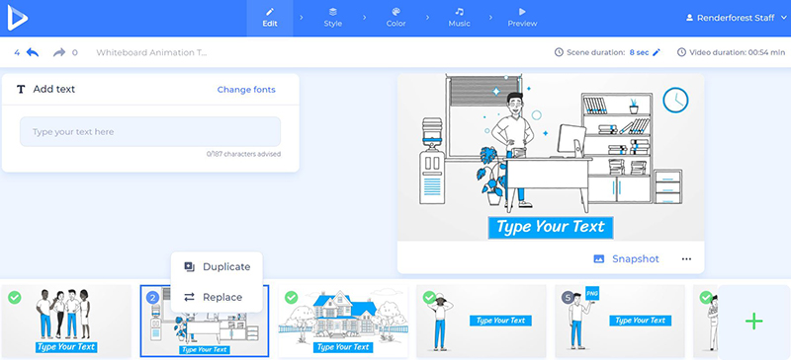Viewport: 791px width, 360px height.
Task: Focus the Type your text here field
Action: [150, 132]
